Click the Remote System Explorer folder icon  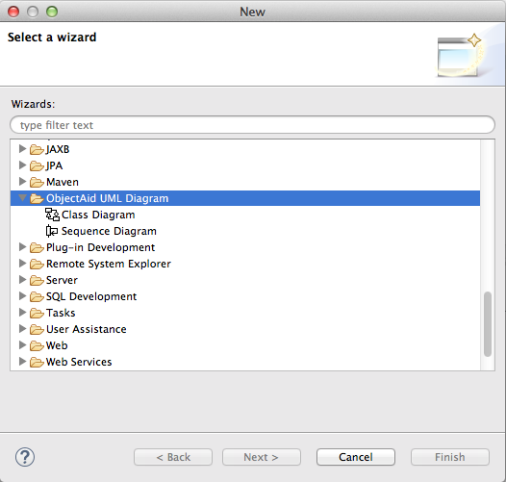(37, 264)
